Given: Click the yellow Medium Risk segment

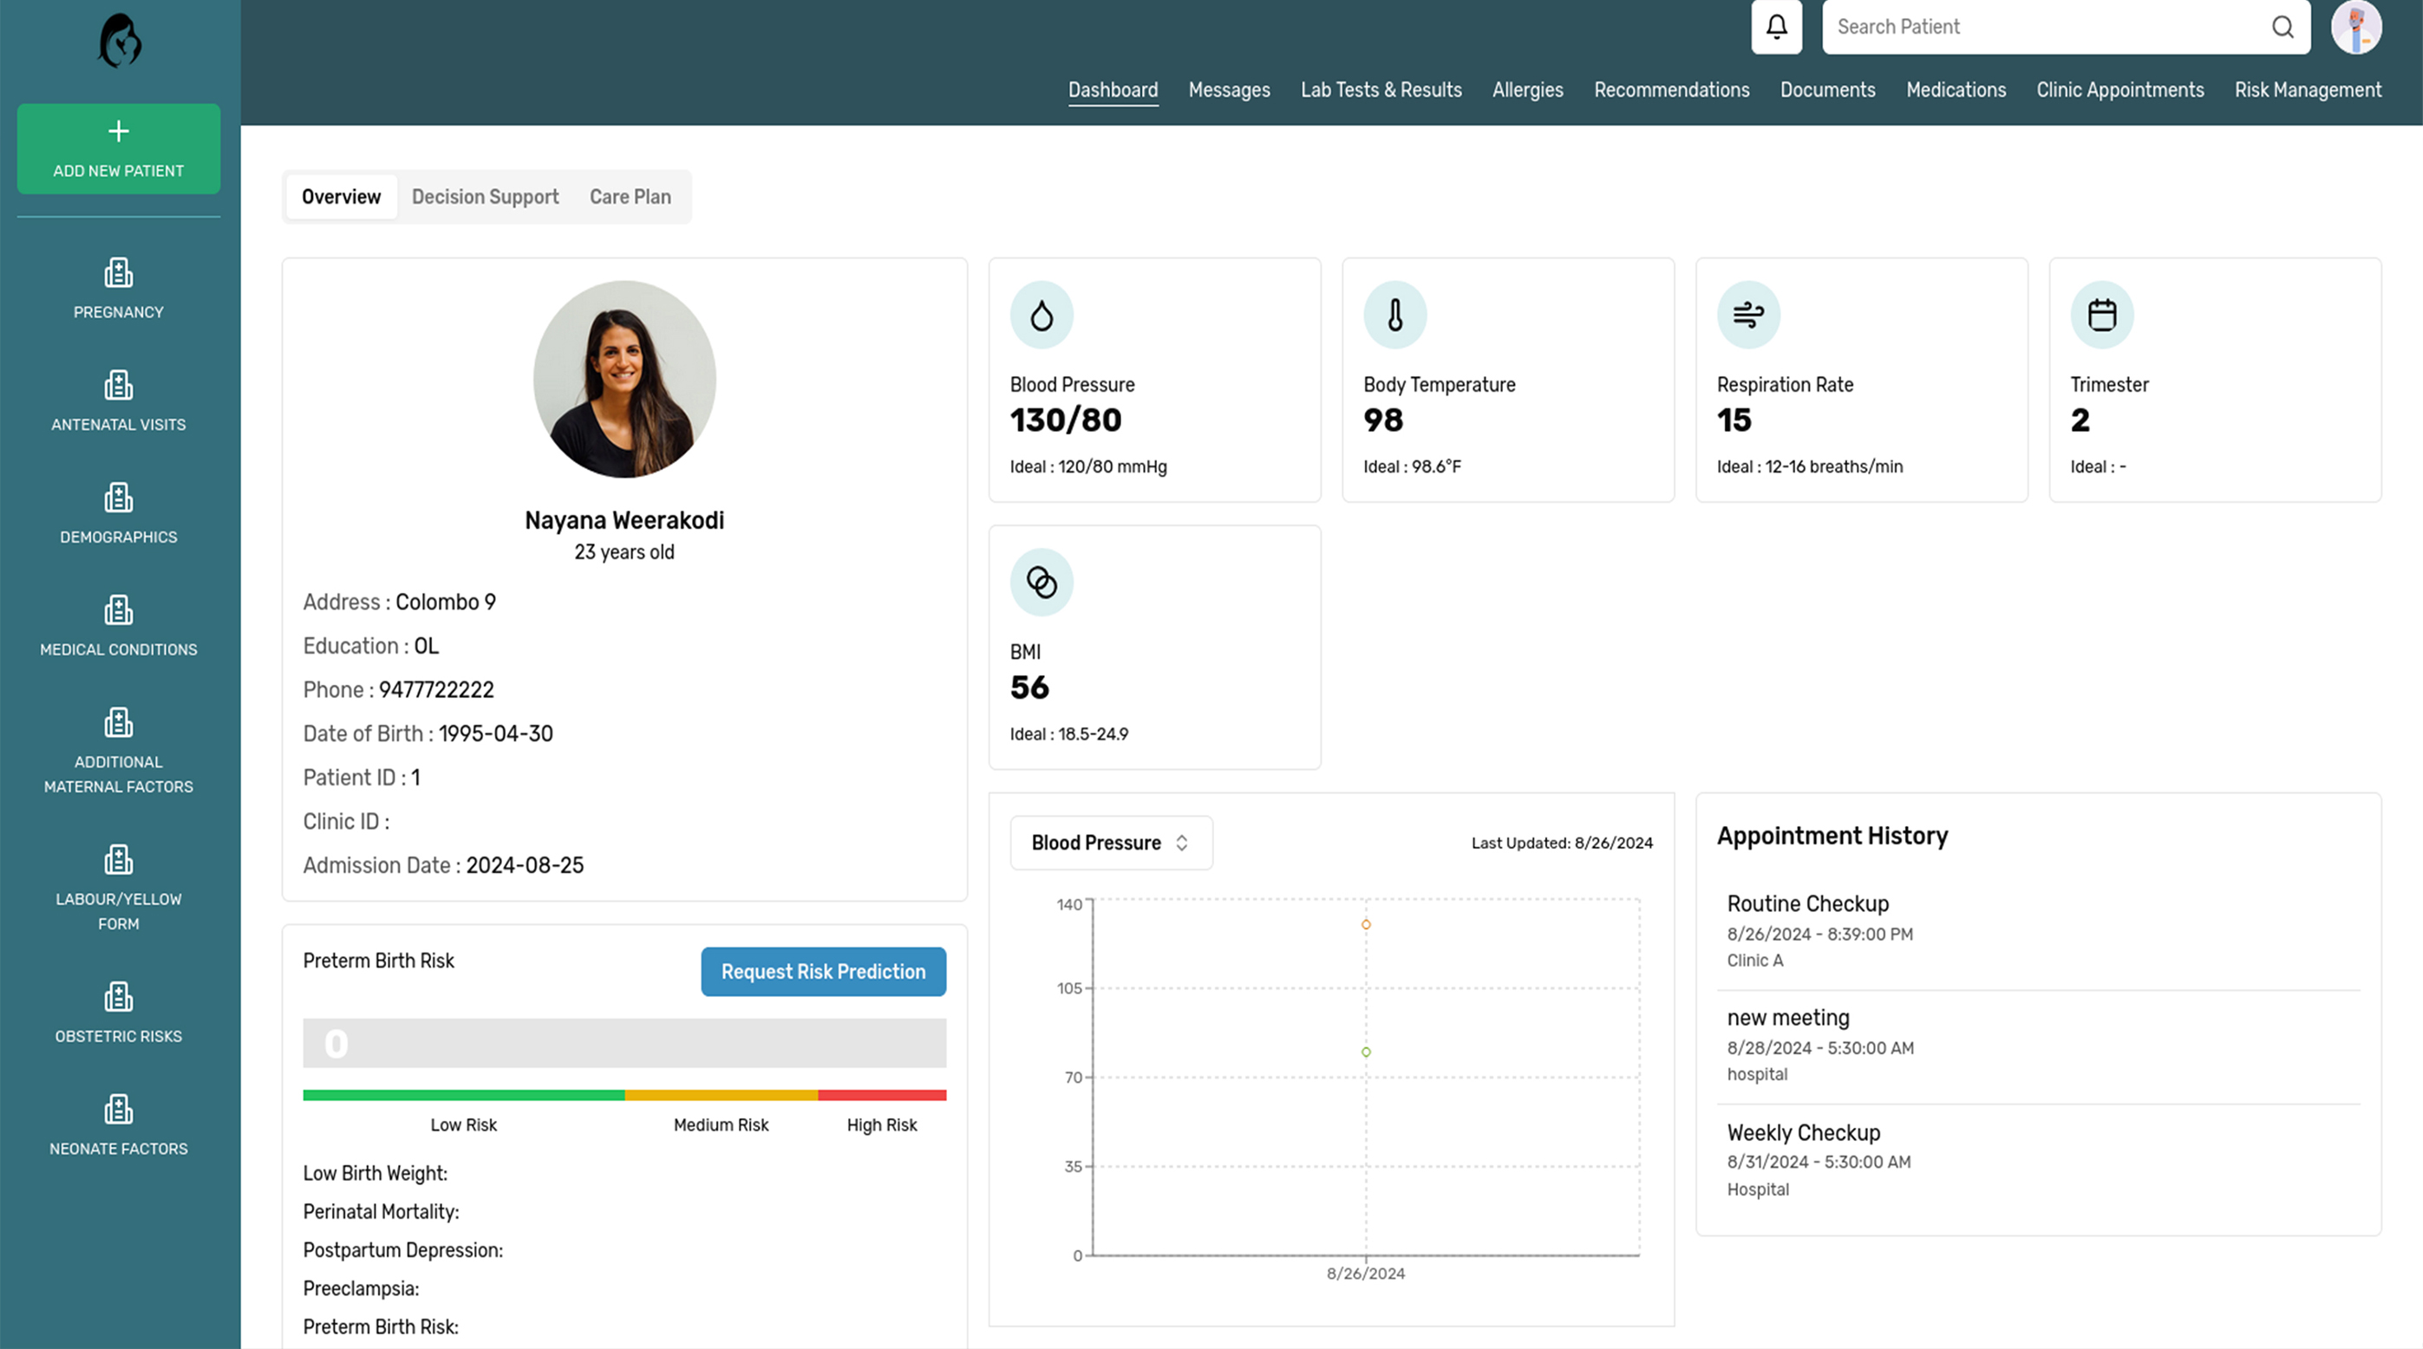Looking at the screenshot, I should tap(722, 1095).
